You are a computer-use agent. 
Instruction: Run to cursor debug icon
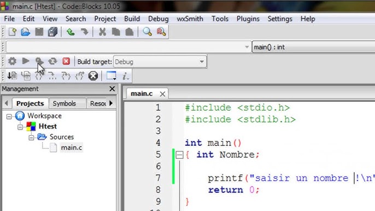[x=26, y=76]
